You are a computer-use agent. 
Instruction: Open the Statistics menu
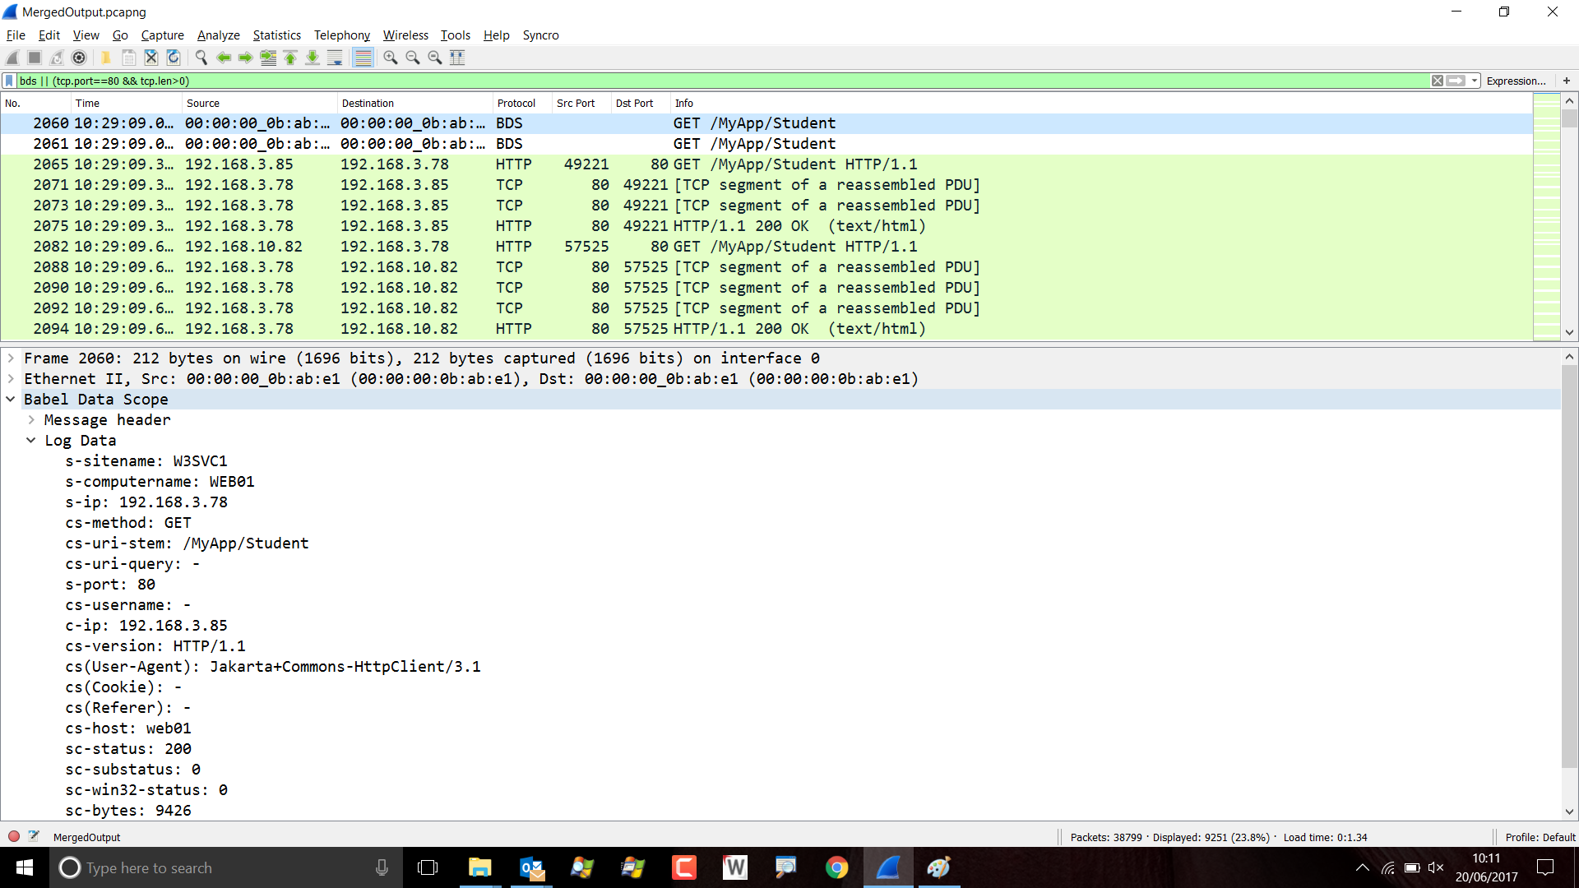pos(276,35)
